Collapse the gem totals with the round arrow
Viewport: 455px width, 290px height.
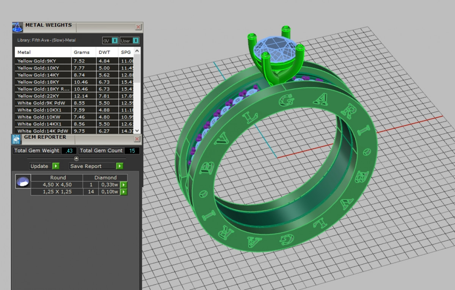point(76,158)
